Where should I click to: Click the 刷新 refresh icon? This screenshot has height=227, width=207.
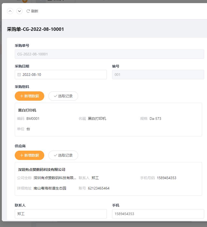tap(28, 11)
